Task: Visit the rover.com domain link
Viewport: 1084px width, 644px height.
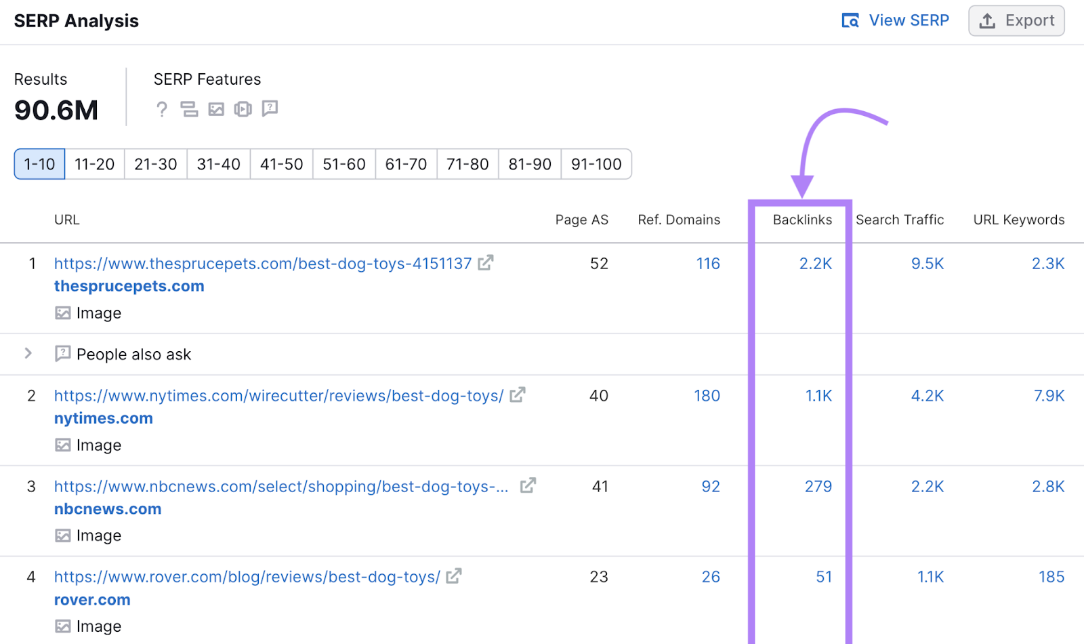Action: click(x=92, y=599)
